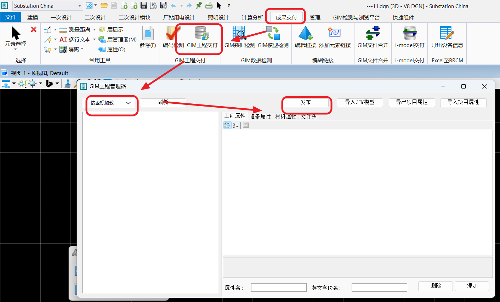Switch to the 计算分析 ribbon tab
Screen dimensions: 500x302
point(252,17)
